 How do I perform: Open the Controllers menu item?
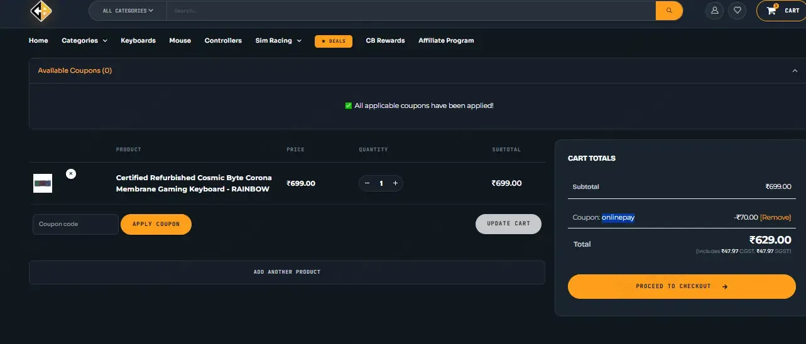(223, 41)
